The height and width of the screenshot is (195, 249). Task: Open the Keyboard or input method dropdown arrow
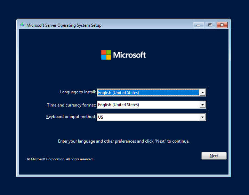(202, 117)
